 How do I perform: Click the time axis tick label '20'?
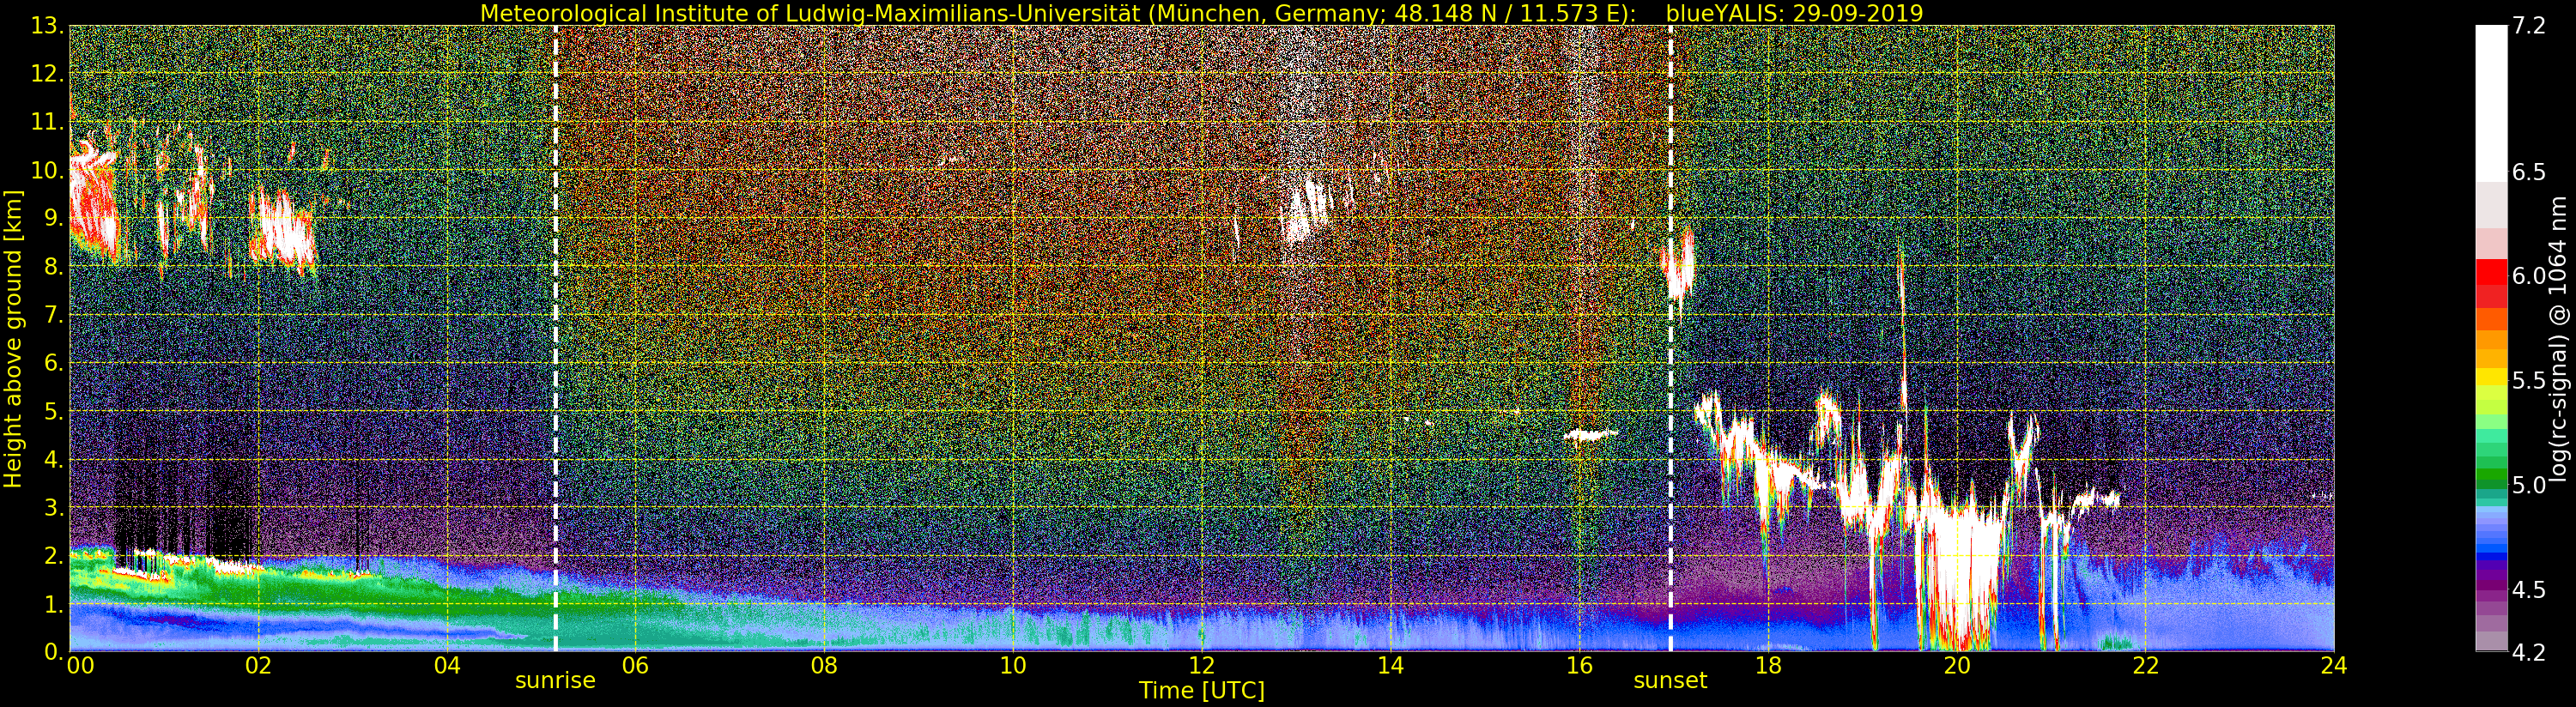click(x=1957, y=665)
